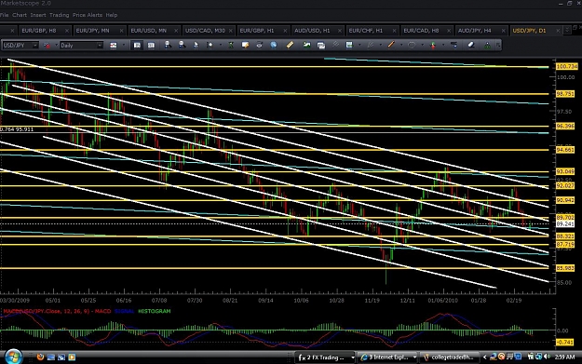582x364 pixels.
Task: Click the 100.734 price level label
Action: coord(566,66)
